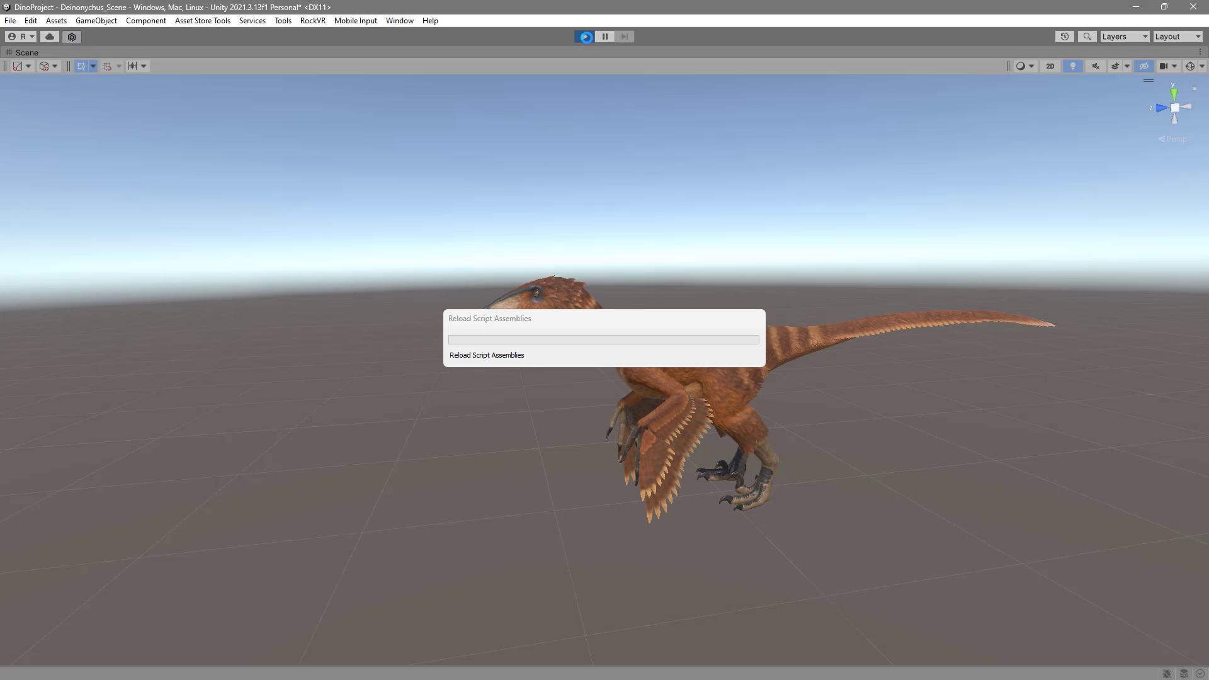Toggle grid visibility Y button

coord(81,66)
